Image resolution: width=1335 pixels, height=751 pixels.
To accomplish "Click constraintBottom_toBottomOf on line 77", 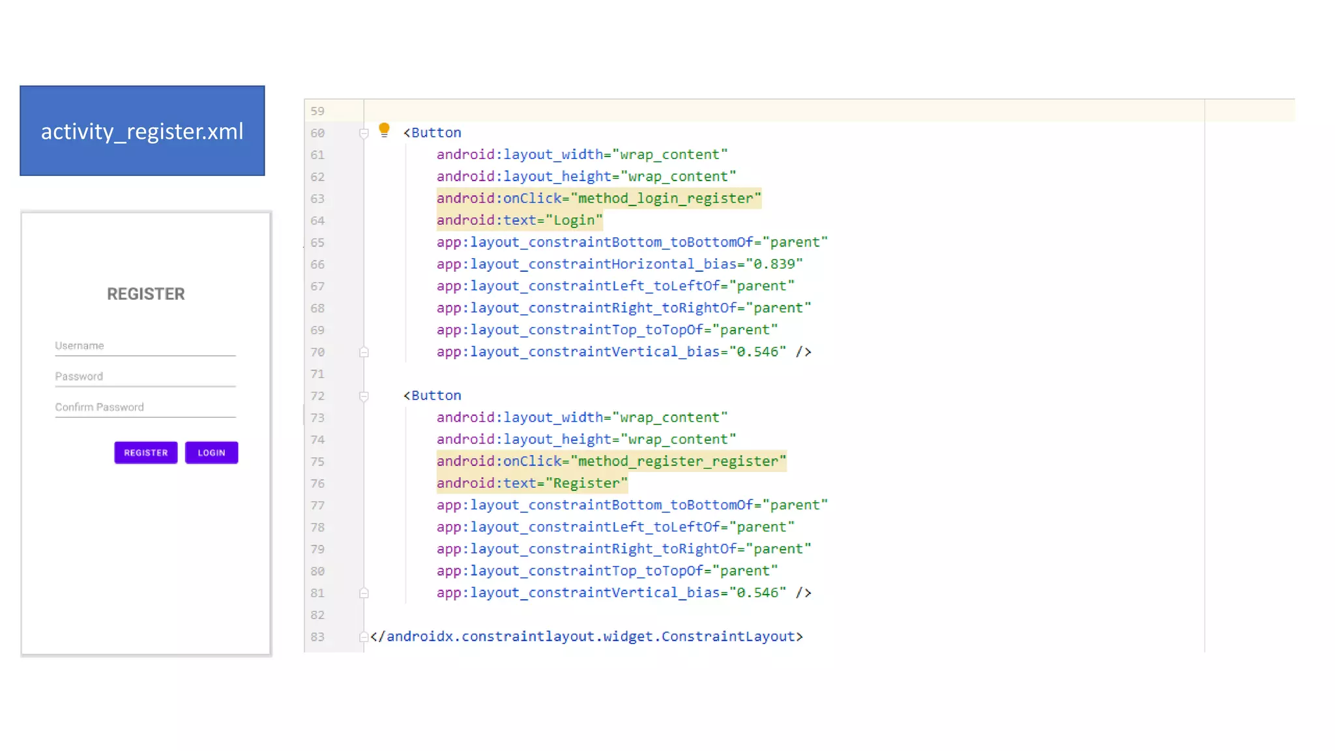I will pos(632,505).
